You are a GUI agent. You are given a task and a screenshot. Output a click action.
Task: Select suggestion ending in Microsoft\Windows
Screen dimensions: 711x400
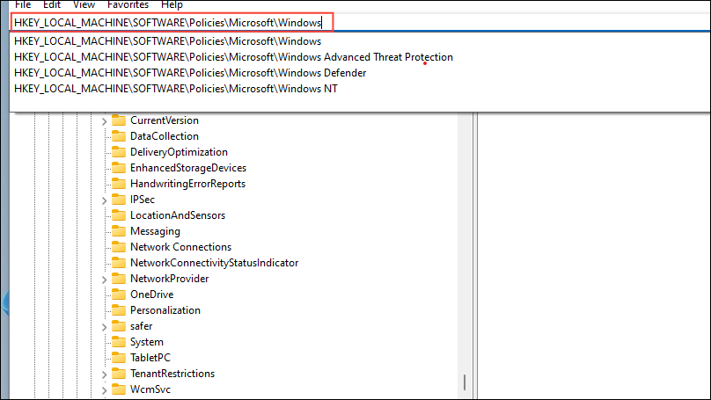[x=168, y=41]
